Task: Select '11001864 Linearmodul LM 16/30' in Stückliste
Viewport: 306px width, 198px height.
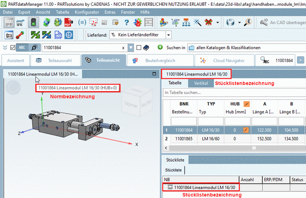Action: [x=201, y=187]
